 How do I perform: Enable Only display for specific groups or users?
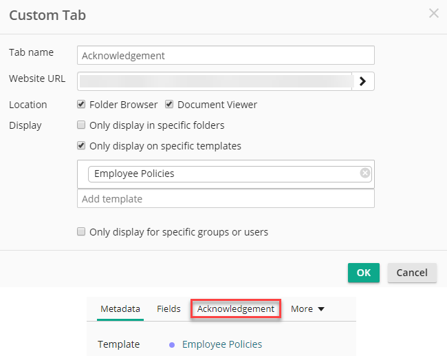coord(81,231)
